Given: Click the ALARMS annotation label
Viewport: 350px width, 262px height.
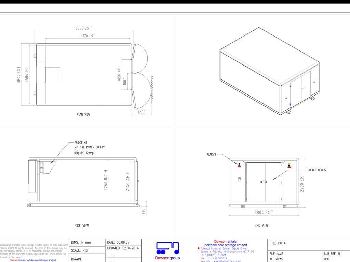Looking at the screenshot, I should [x=212, y=155].
